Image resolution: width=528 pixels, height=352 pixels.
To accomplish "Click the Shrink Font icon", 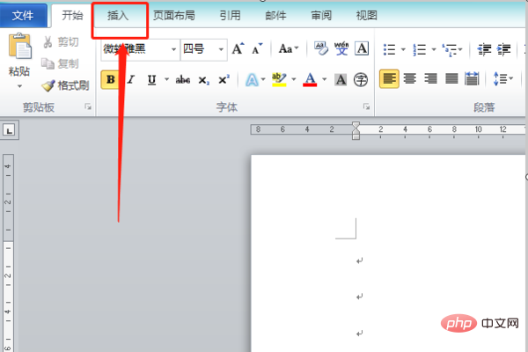I will click(x=256, y=49).
